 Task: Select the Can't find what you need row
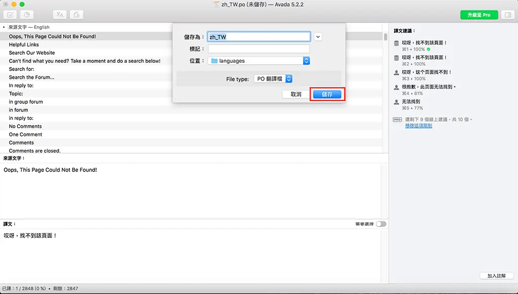(191, 61)
